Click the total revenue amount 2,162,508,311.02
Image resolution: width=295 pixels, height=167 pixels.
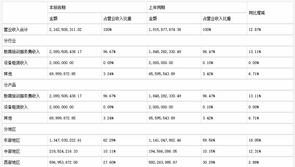[x=65, y=30]
